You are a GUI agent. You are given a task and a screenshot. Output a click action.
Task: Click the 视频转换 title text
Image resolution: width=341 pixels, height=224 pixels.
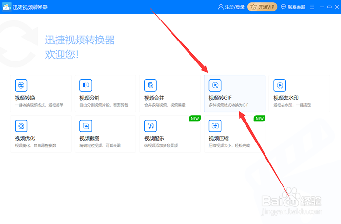(25, 98)
